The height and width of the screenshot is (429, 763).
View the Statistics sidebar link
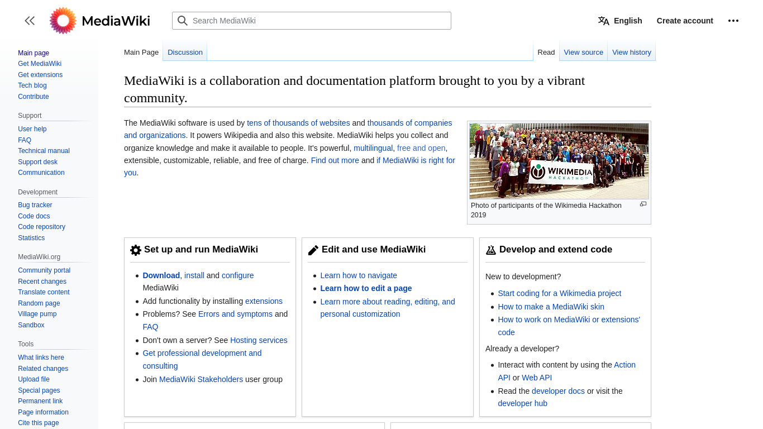31,238
